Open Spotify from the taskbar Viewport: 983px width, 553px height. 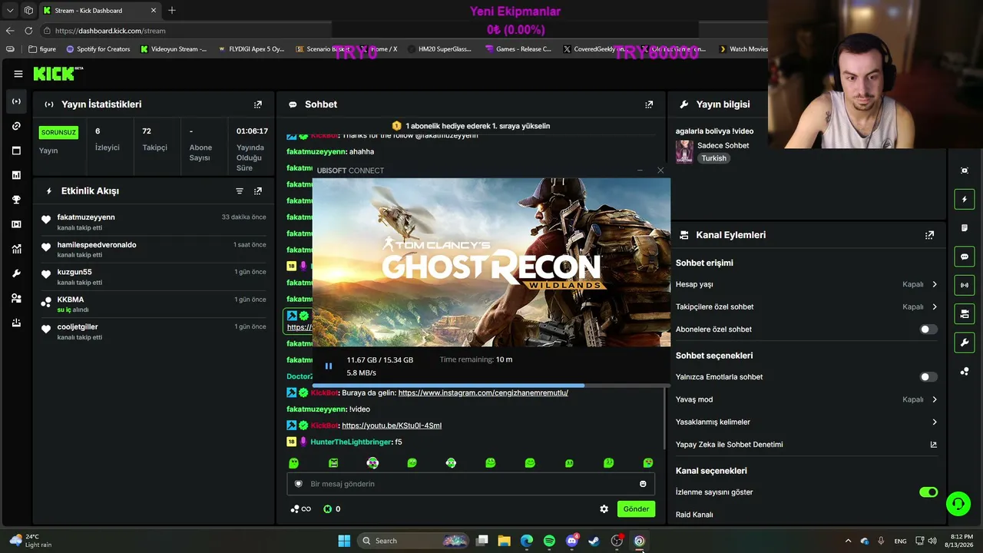pos(549,541)
